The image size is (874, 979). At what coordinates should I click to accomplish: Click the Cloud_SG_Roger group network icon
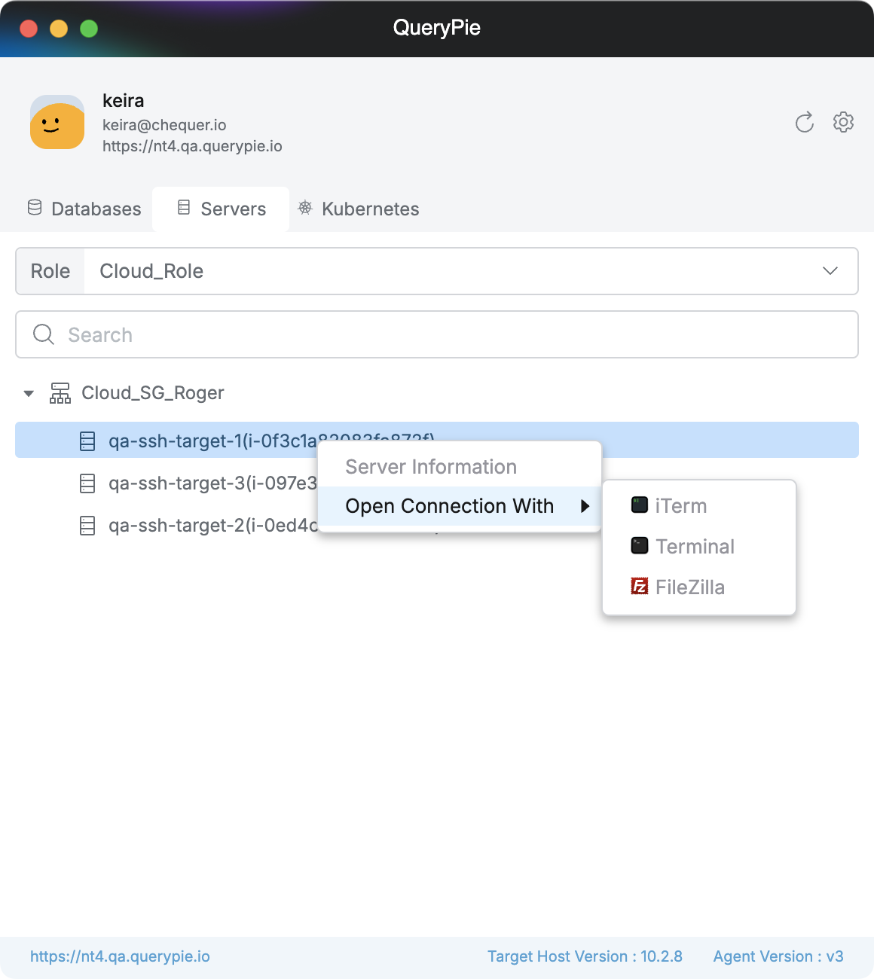[60, 393]
